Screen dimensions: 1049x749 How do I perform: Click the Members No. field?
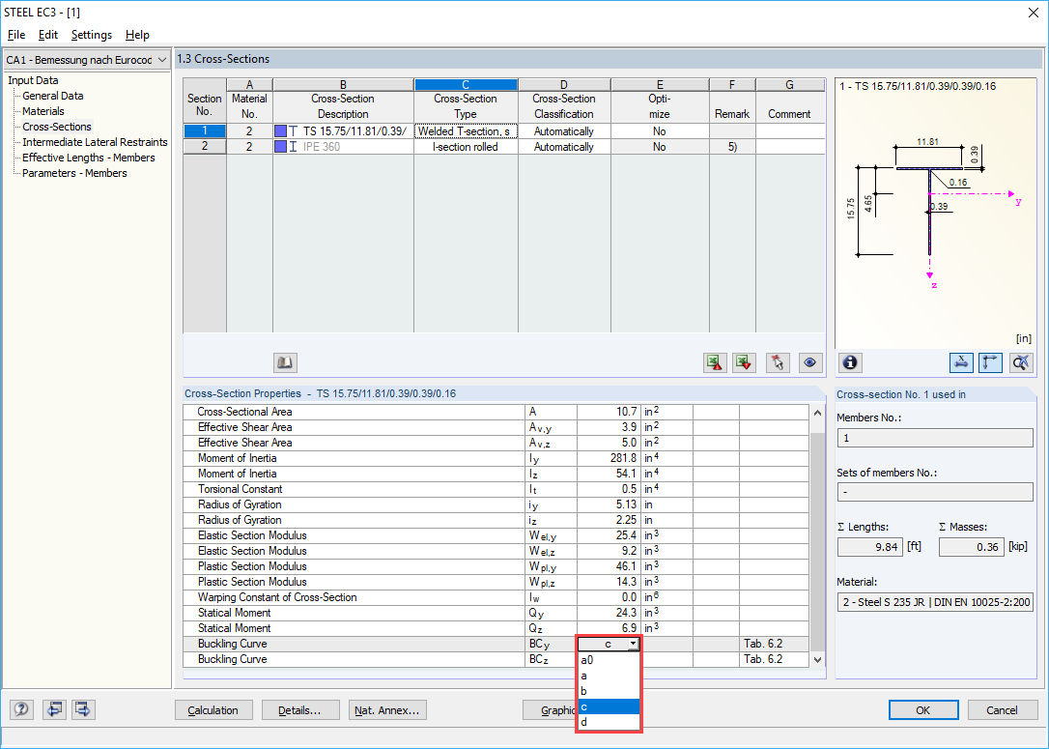[935, 438]
